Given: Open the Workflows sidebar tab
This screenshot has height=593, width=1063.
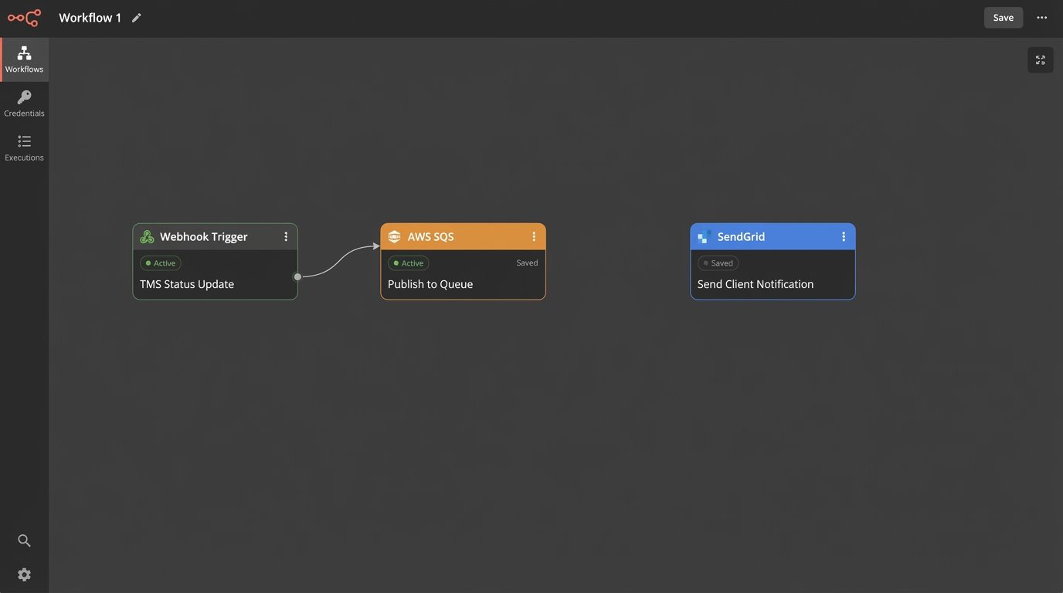Looking at the screenshot, I should click(x=24, y=59).
